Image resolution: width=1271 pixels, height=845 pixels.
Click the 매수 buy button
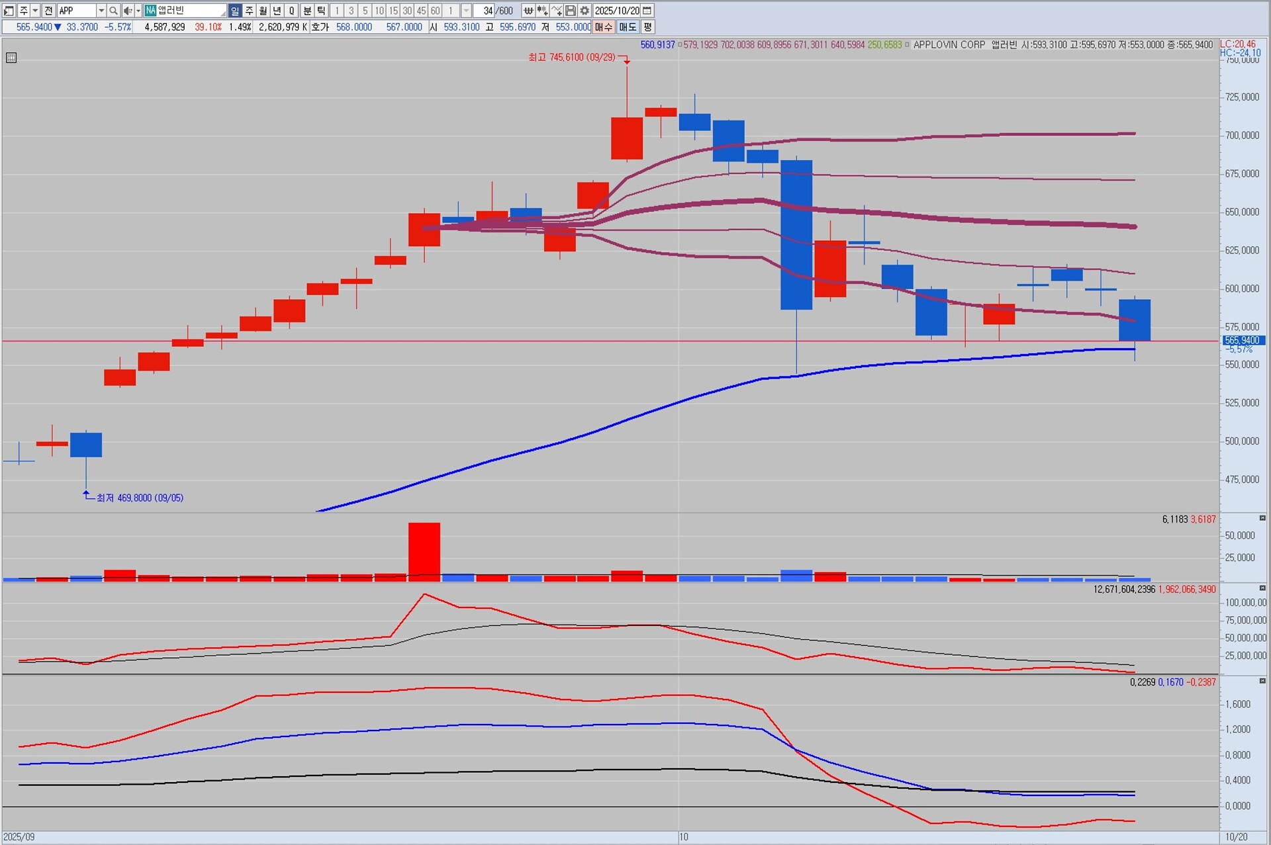603,27
